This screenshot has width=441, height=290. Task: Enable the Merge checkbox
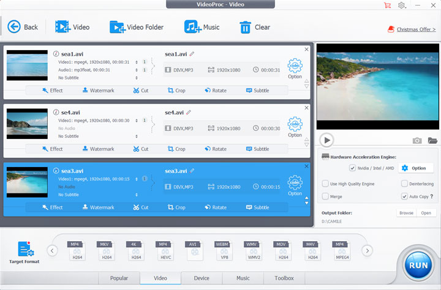325,196
